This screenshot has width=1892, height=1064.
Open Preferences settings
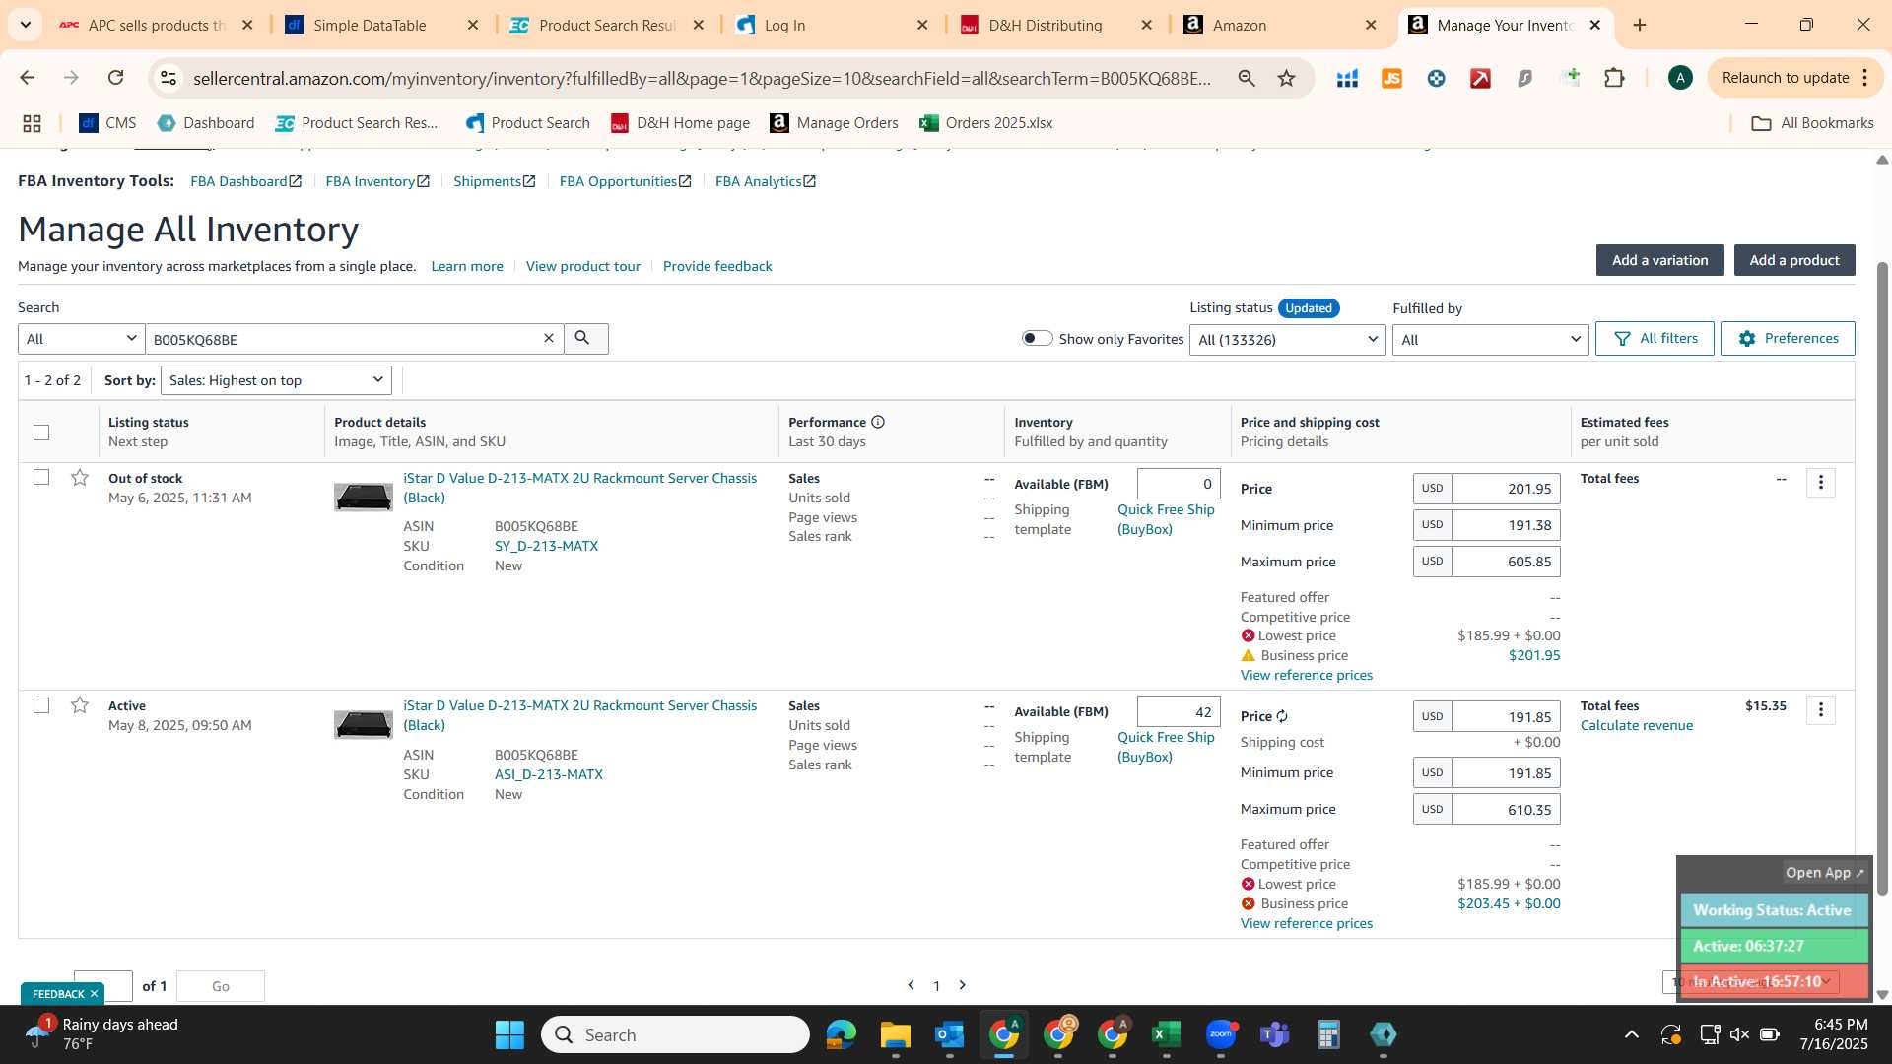(1788, 338)
